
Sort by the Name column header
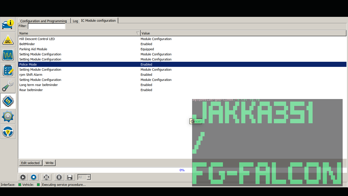(x=79, y=33)
